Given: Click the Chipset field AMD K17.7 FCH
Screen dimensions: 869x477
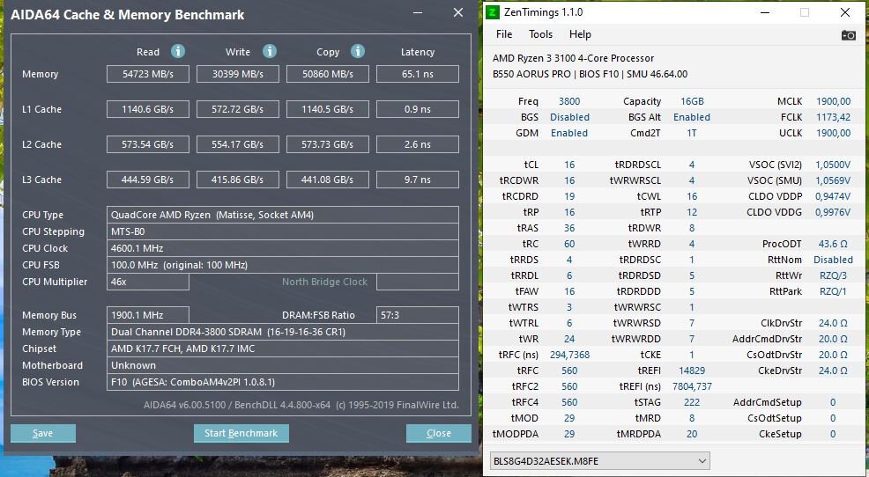Looking at the screenshot, I should point(283,348).
